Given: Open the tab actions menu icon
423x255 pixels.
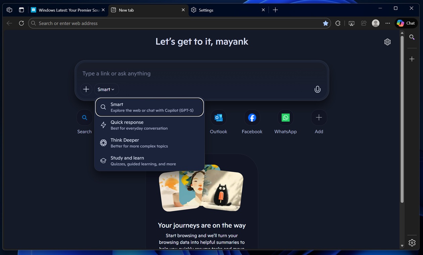Looking at the screenshot, I should (21, 10).
